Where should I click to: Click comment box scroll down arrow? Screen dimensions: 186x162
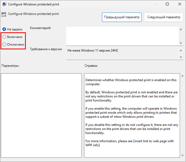[x=181, y=43]
